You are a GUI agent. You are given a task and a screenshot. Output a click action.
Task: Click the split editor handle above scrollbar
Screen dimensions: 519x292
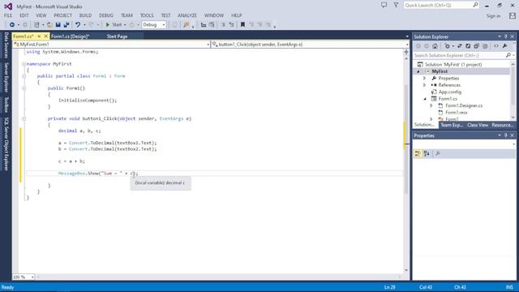[406, 52]
